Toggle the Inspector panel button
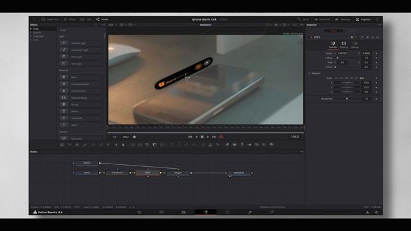 pos(363,19)
